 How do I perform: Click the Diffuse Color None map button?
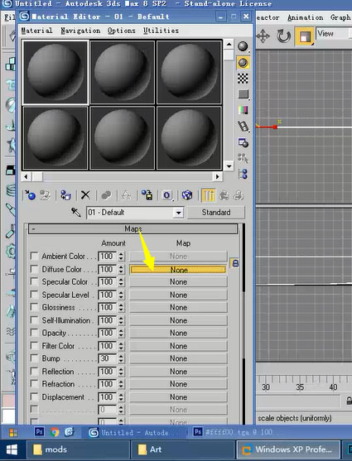point(178,270)
